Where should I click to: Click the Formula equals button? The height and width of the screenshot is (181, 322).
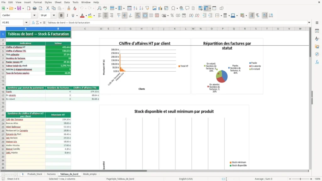[x=44, y=23]
